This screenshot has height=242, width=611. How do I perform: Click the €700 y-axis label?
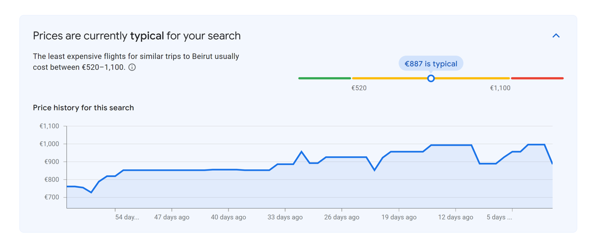click(52, 197)
